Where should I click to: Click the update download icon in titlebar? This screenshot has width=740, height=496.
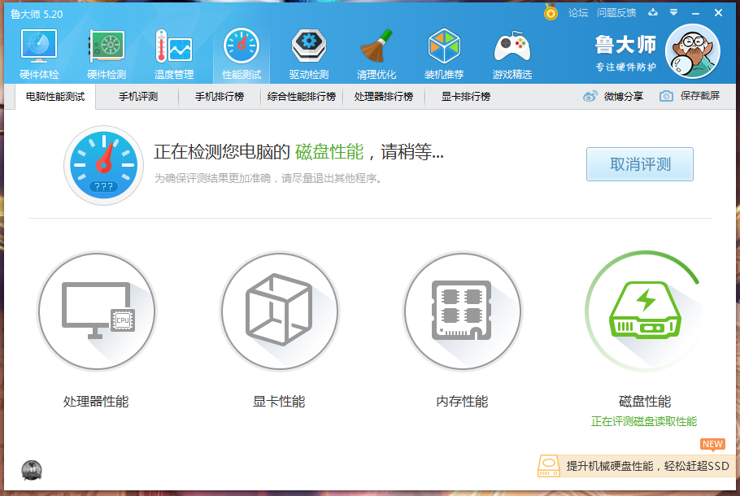[654, 12]
